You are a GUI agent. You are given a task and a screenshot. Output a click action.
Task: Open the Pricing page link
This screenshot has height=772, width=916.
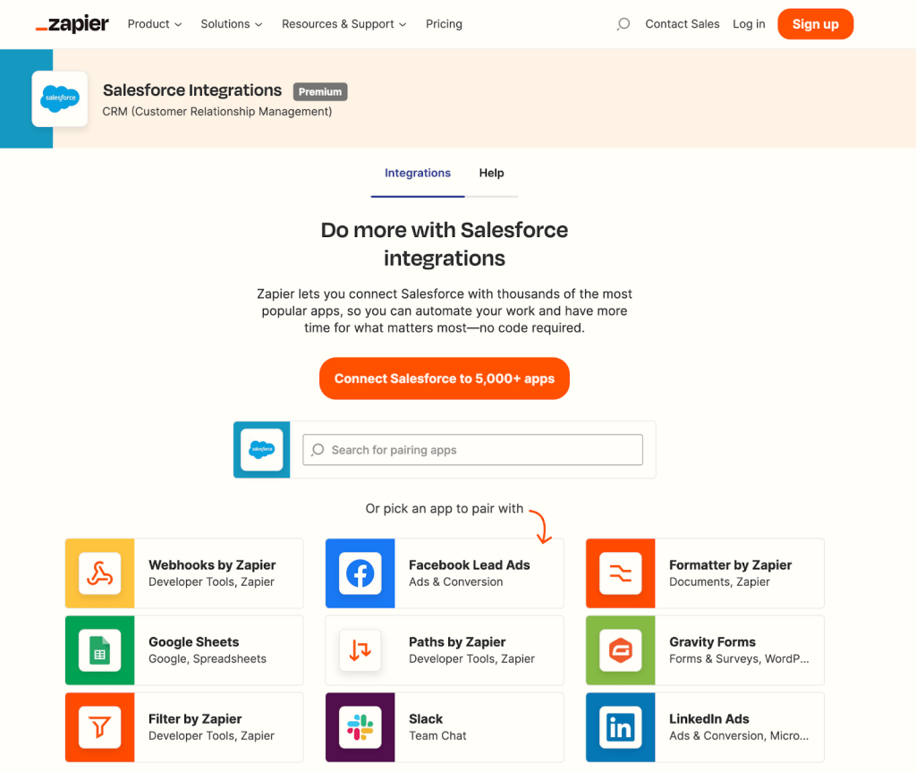pos(444,24)
